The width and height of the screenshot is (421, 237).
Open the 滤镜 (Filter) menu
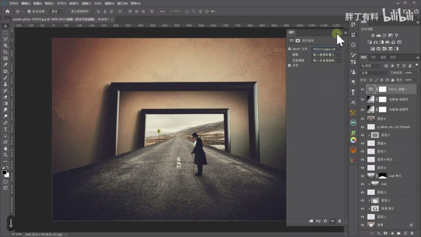point(87,3)
